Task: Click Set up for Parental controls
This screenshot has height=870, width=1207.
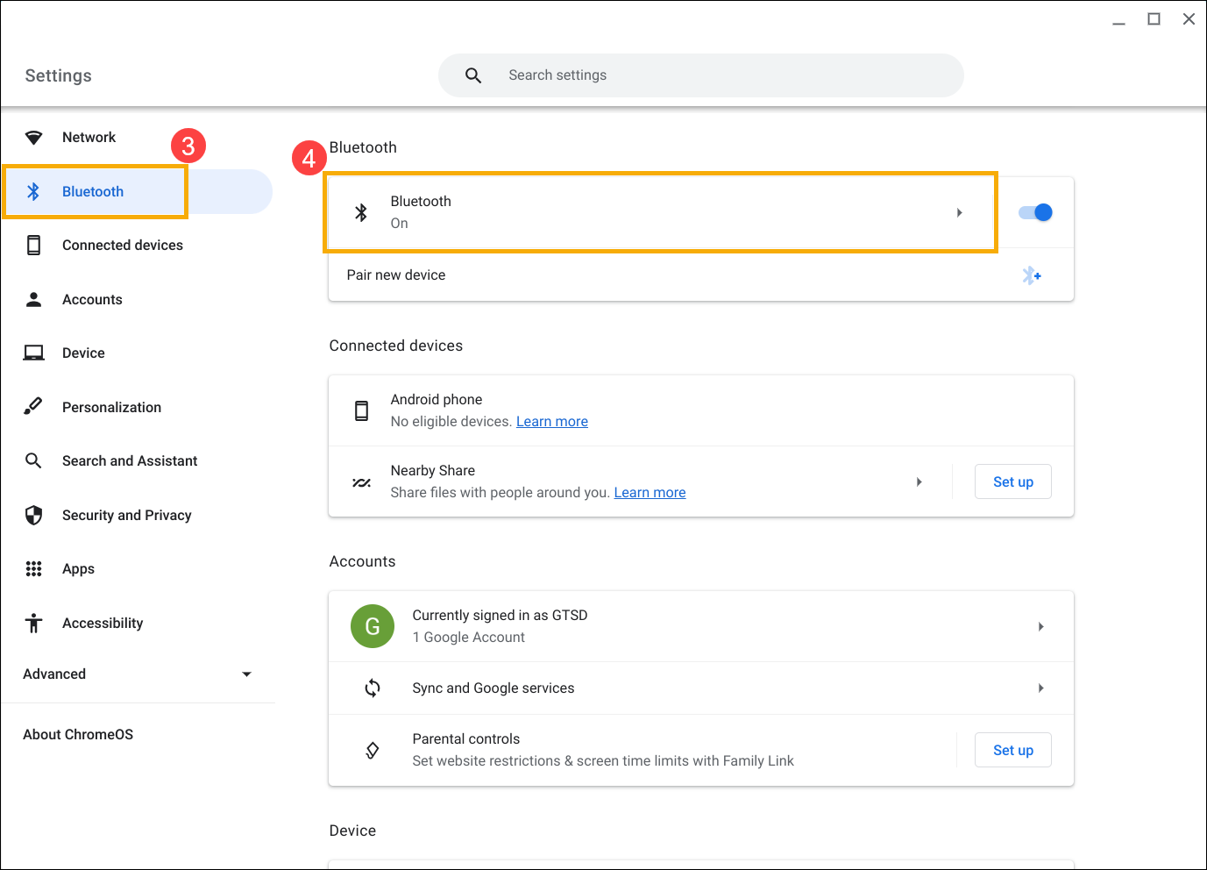Action: tap(1013, 750)
